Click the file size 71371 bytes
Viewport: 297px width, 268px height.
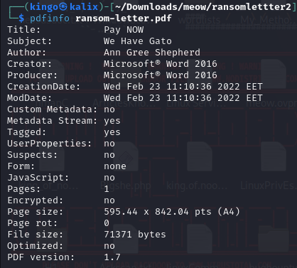tap(135, 235)
